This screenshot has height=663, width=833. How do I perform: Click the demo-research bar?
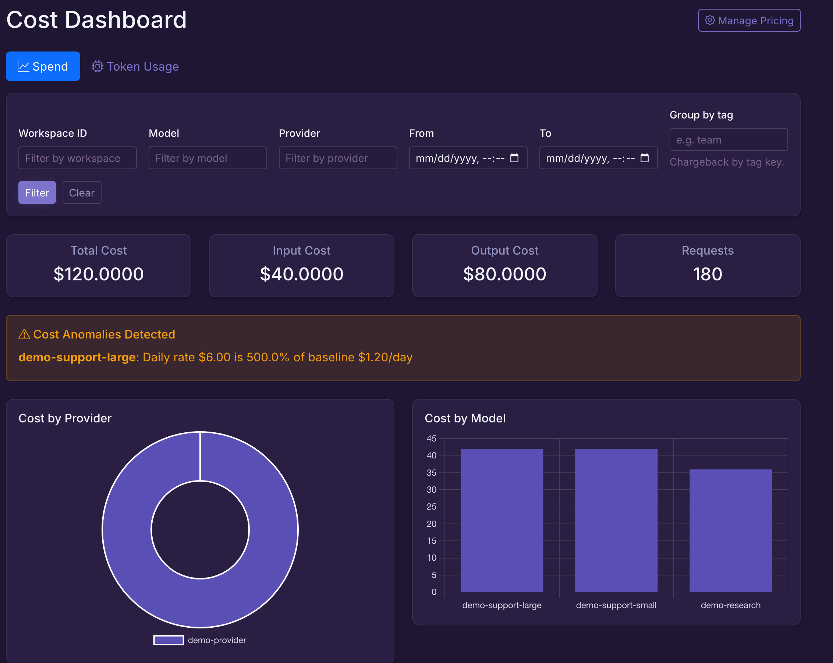click(x=731, y=531)
